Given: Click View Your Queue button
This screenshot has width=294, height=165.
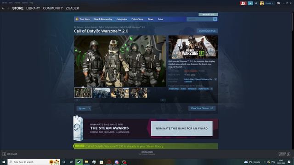Looking at the screenshot, I should (202, 108).
